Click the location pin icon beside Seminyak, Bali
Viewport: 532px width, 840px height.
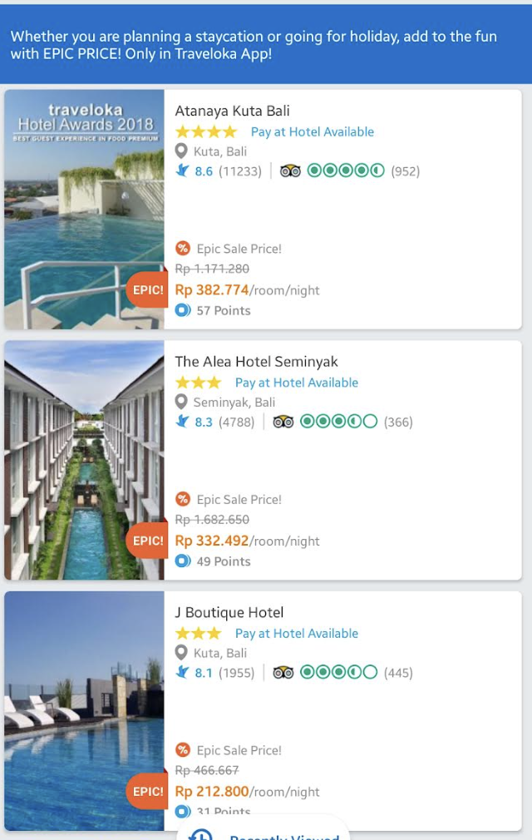pyautogui.click(x=182, y=403)
